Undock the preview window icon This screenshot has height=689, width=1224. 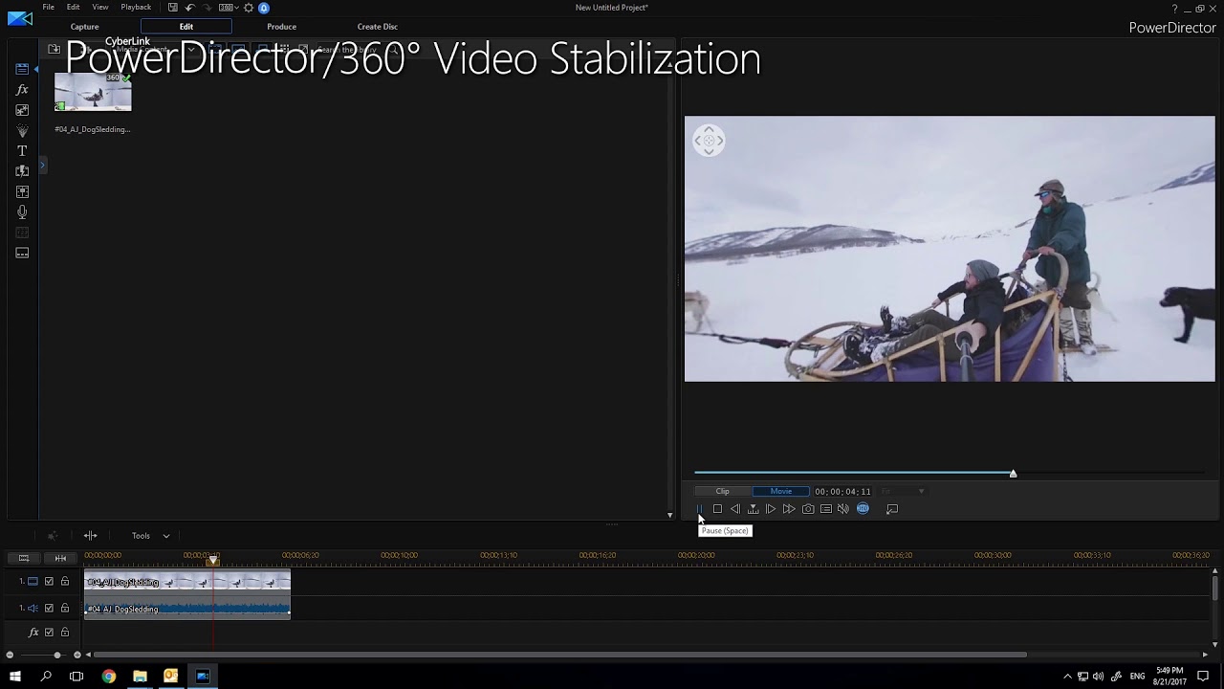892,509
